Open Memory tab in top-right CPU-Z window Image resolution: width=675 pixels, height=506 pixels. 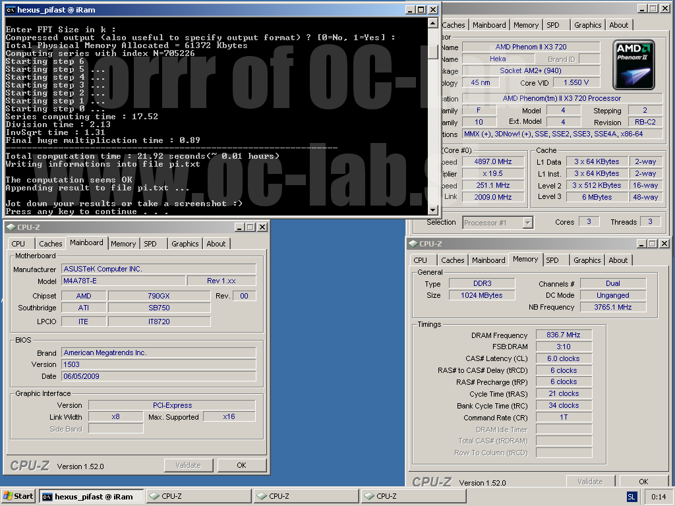pyautogui.click(x=525, y=25)
